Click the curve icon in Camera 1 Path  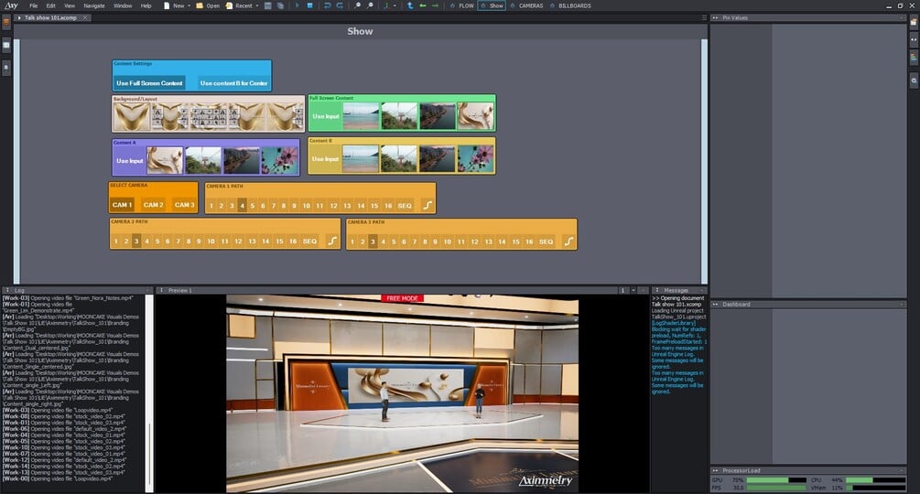(x=428, y=205)
